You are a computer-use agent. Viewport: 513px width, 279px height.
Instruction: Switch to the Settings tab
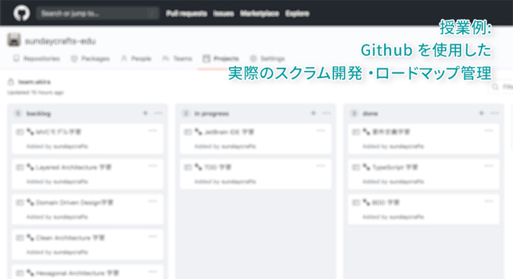[x=267, y=59]
